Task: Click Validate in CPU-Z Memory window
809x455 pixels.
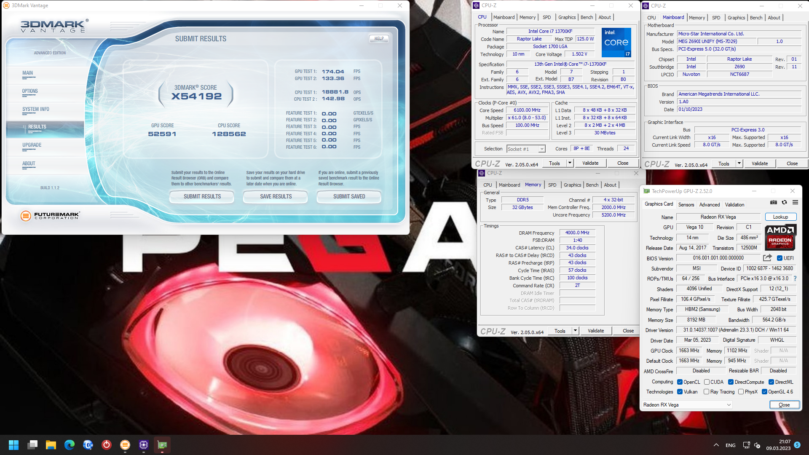Action: click(596, 331)
